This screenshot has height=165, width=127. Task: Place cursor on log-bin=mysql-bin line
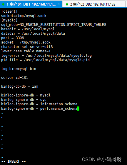tap(19, 69)
